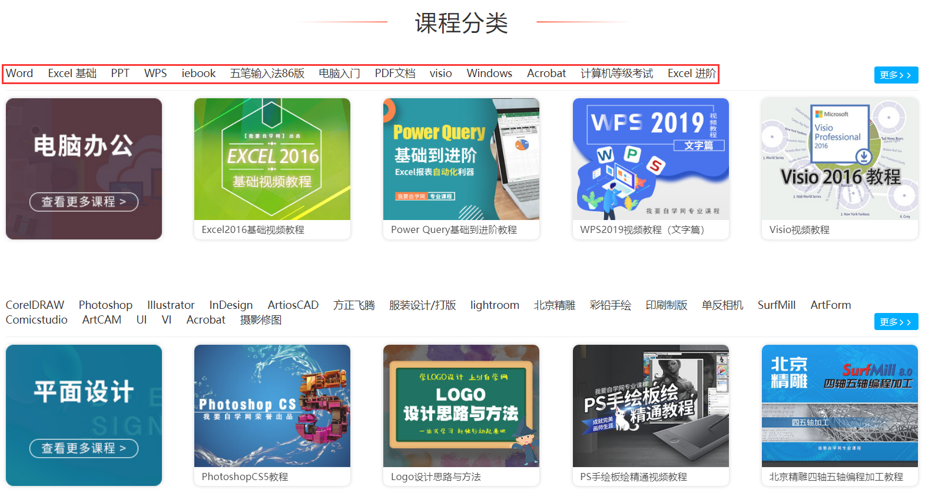Open the WPS 2019 文字篇 thumbnail

click(x=651, y=159)
